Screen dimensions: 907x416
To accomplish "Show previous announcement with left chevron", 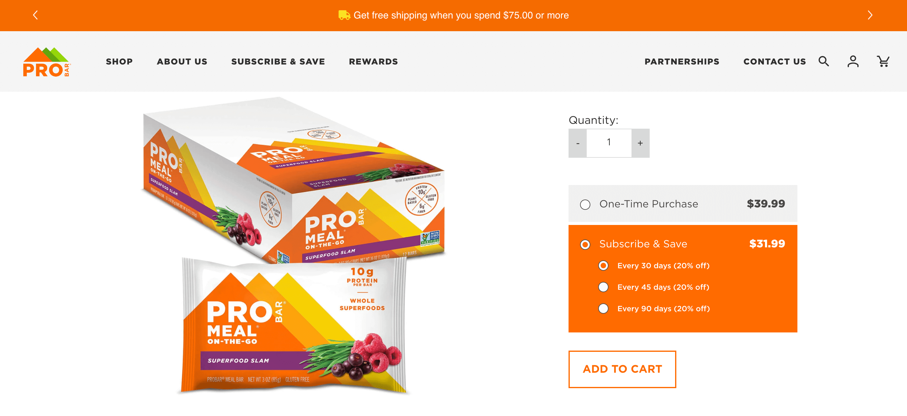I will (x=35, y=15).
